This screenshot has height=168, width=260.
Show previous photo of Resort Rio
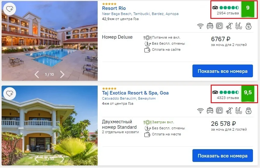(37, 74)
